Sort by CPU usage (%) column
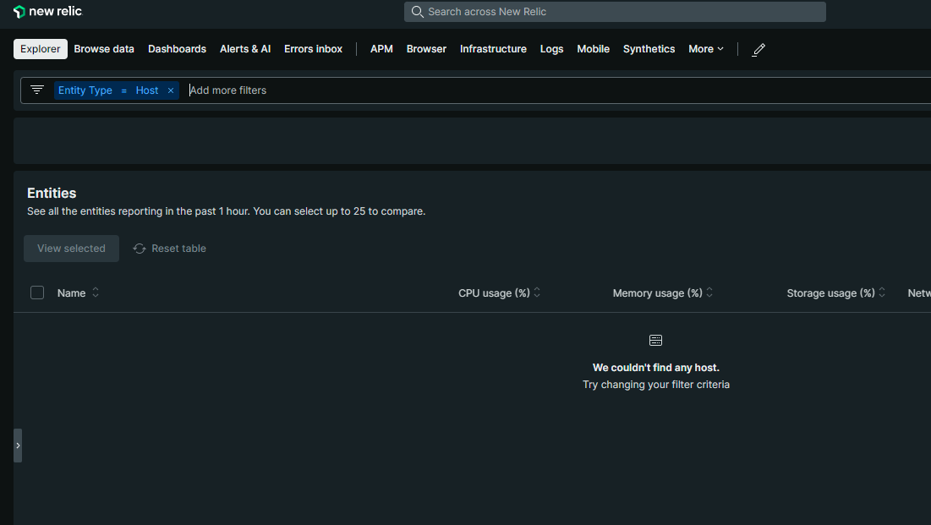 point(500,293)
